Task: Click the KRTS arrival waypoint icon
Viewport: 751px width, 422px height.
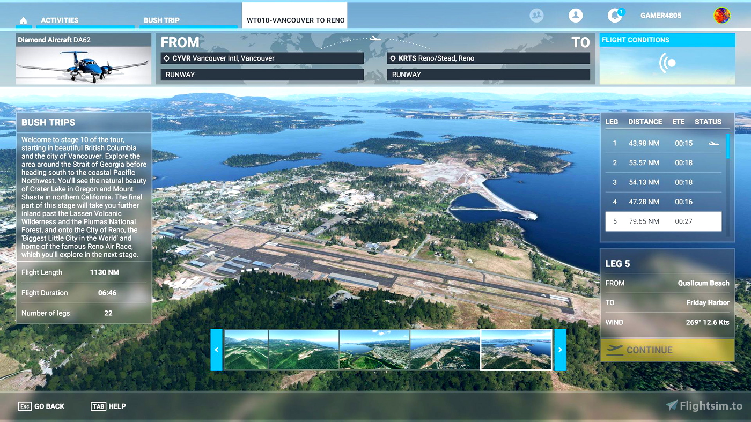Action: click(393, 58)
